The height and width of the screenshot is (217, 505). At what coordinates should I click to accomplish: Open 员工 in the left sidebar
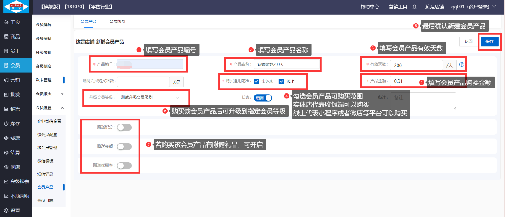(12, 51)
